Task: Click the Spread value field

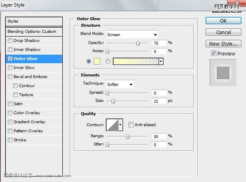Action: click(159, 93)
